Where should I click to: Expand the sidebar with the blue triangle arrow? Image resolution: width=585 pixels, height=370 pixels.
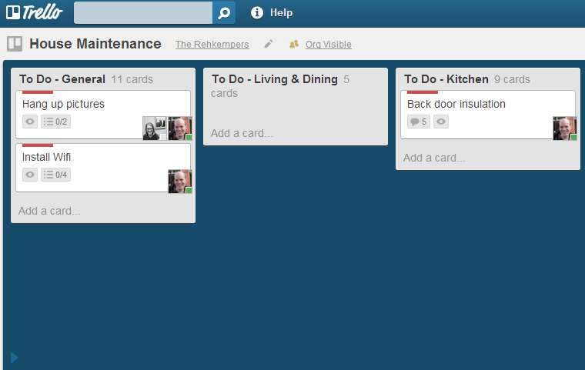pyautogui.click(x=14, y=358)
